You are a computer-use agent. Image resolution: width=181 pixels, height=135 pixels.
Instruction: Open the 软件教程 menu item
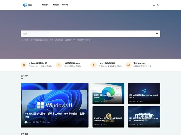point(65,5)
